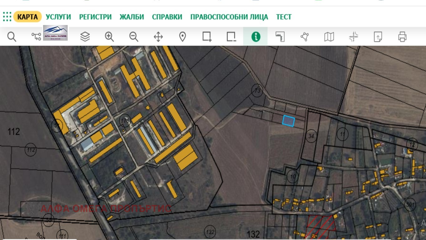Click the search magnifier tool

pos(12,37)
